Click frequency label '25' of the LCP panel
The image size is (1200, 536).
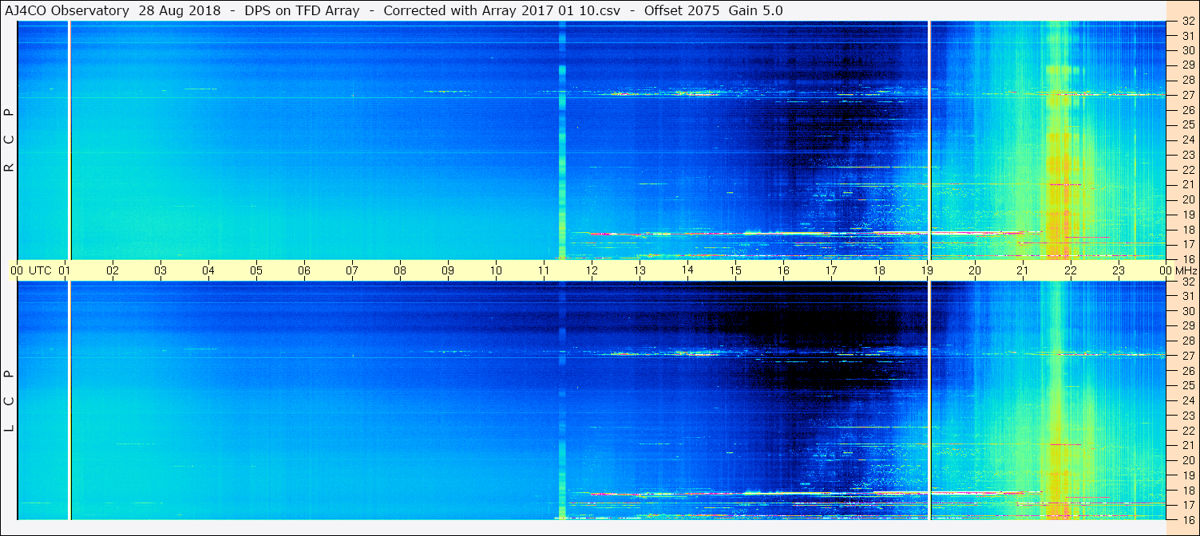coord(1188,385)
